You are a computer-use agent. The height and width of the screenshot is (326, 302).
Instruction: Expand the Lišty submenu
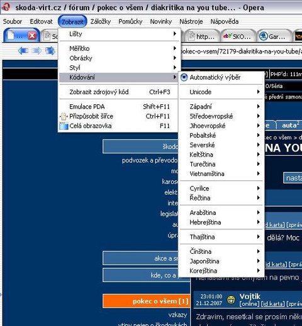[x=120, y=34]
